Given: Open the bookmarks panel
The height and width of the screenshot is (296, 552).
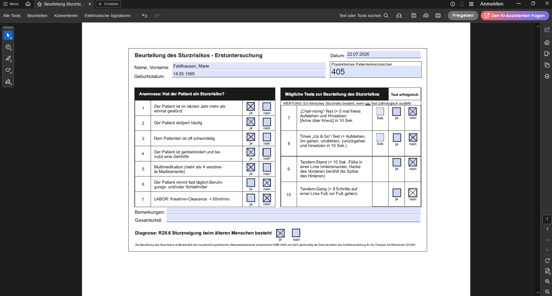Looking at the screenshot, I should tap(547, 54).
